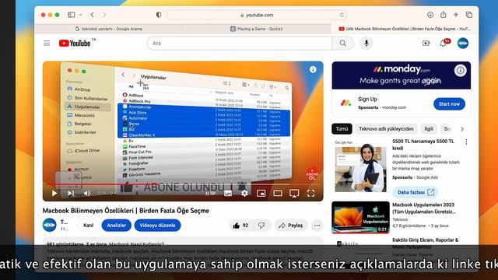Enable miniplayer mode

[x=261, y=193]
